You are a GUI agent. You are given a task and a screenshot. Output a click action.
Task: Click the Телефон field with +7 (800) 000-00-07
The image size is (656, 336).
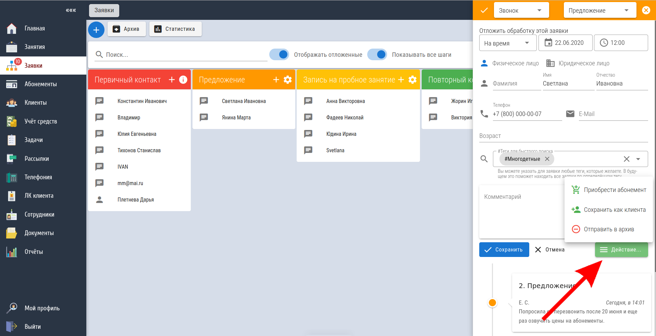(527, 114)
